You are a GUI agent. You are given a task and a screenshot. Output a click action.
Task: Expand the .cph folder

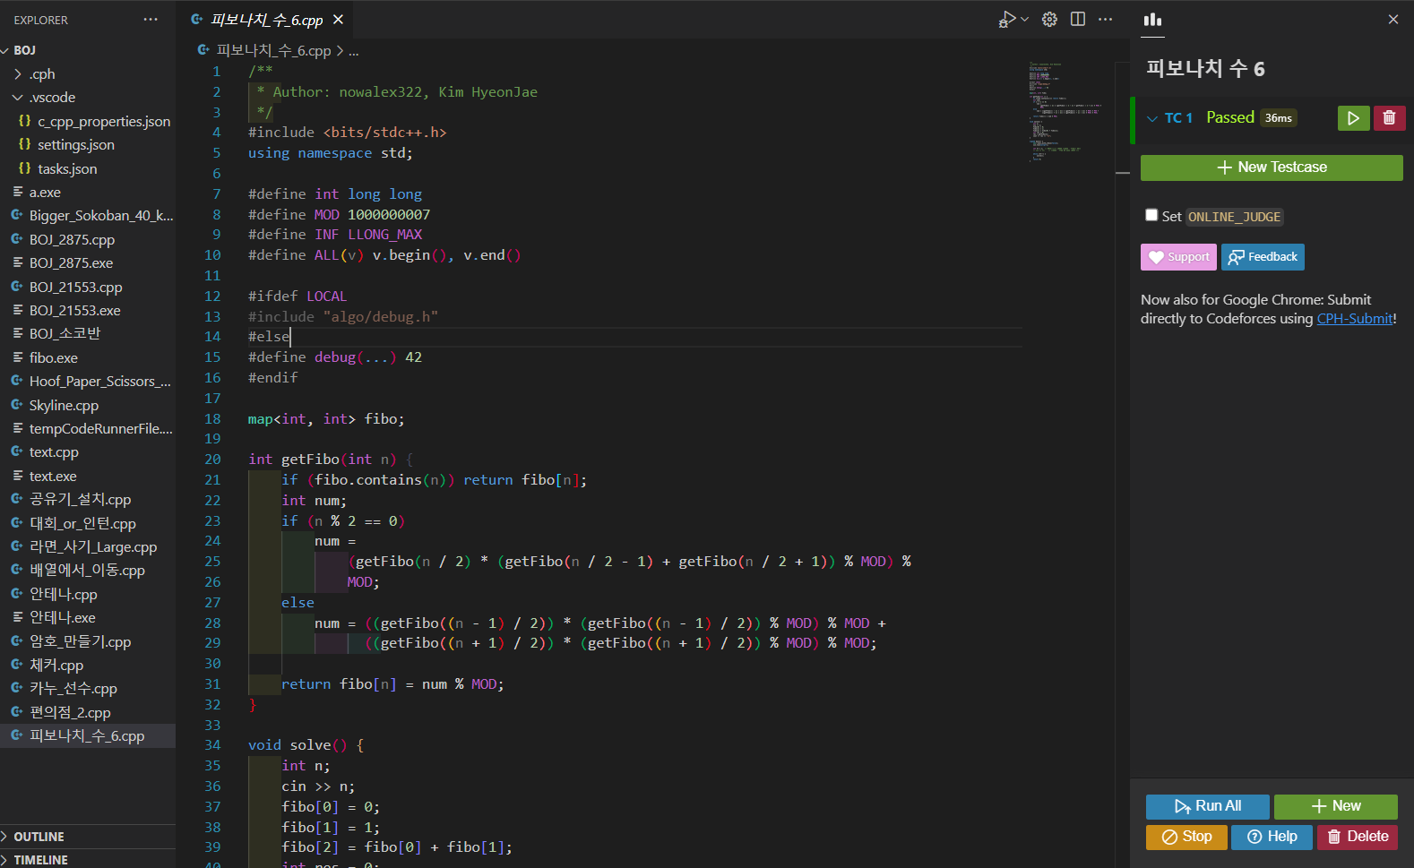[x=42, y=74]
